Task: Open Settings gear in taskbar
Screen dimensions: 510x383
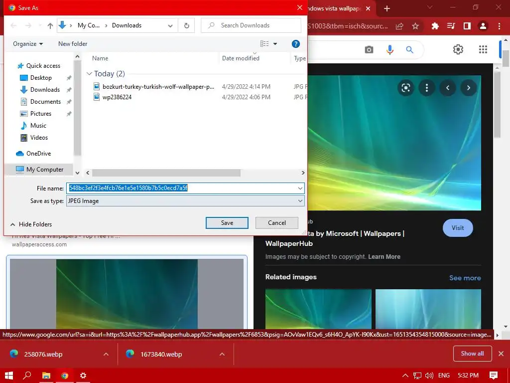Action: 83,376
